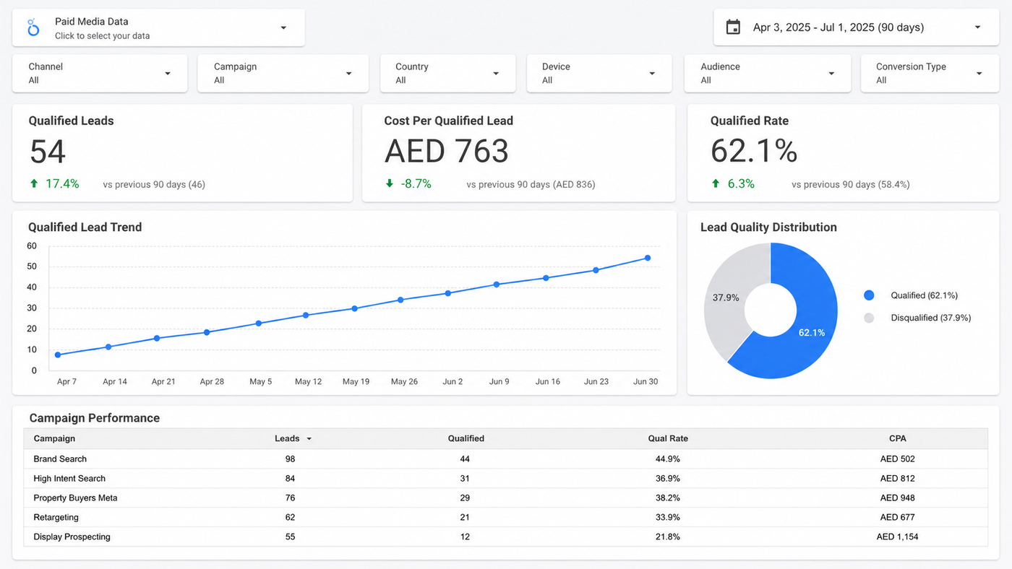Click the Qualified Lead Trend chart title
The height and width of the screenshot is (569, 1012).
85,227
